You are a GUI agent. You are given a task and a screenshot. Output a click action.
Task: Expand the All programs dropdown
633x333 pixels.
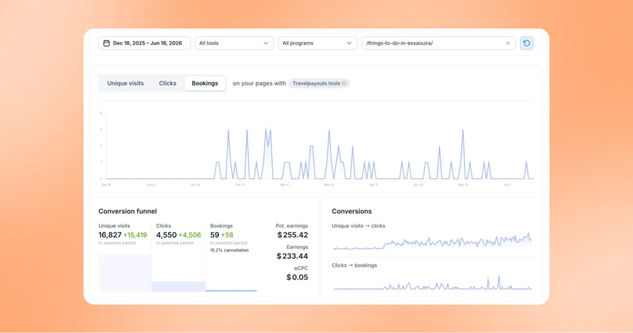pyautogui.click(x=317, y=43)
